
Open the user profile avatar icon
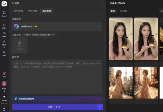click(4, 109)
